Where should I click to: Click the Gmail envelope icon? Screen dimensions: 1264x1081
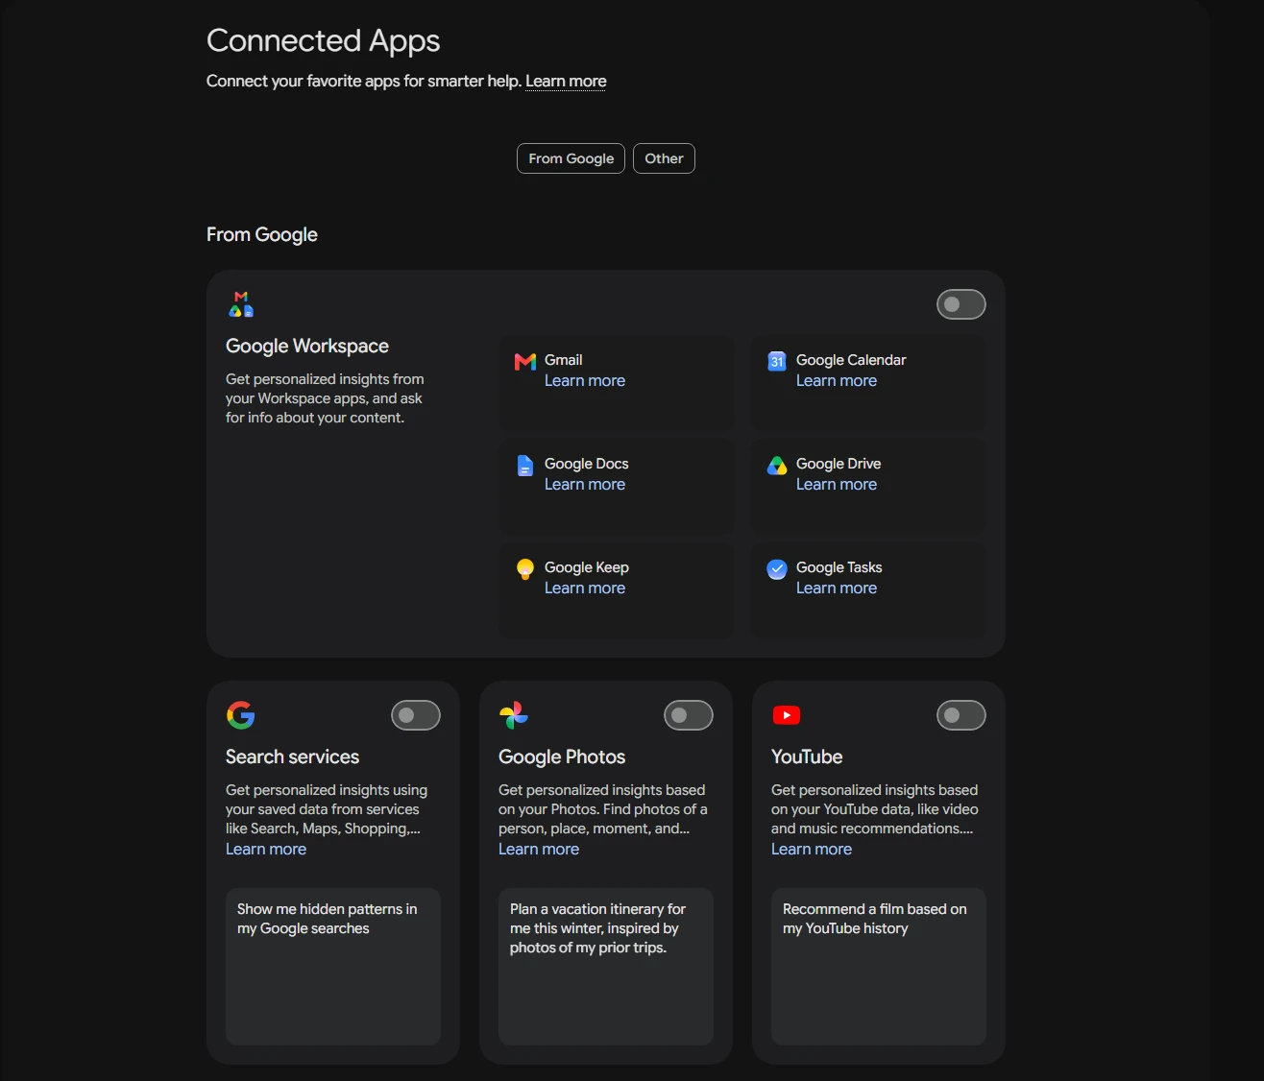525,362
